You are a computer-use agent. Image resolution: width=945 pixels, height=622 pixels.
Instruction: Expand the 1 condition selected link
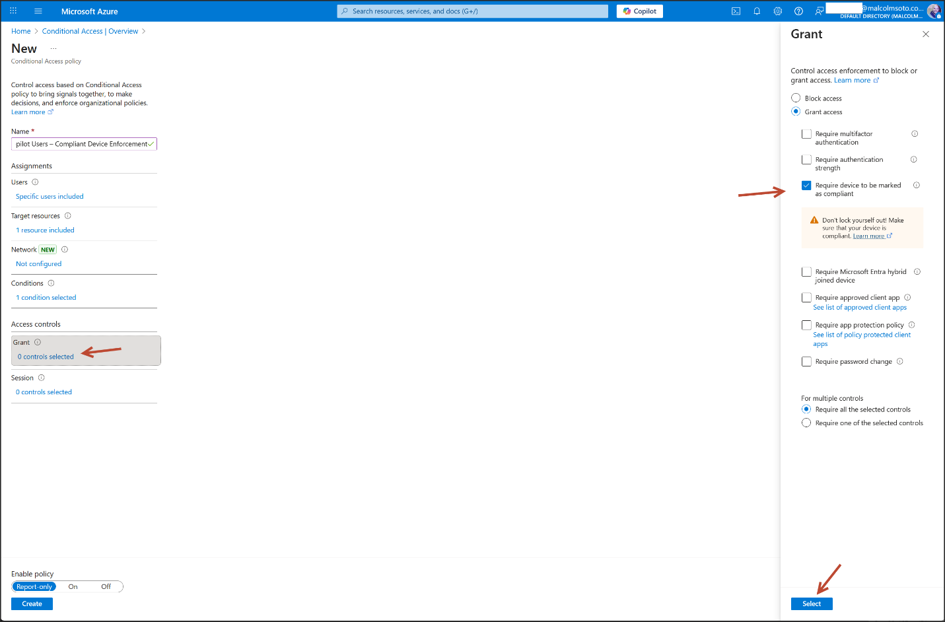pyautogui.click(x=48, y=298)
